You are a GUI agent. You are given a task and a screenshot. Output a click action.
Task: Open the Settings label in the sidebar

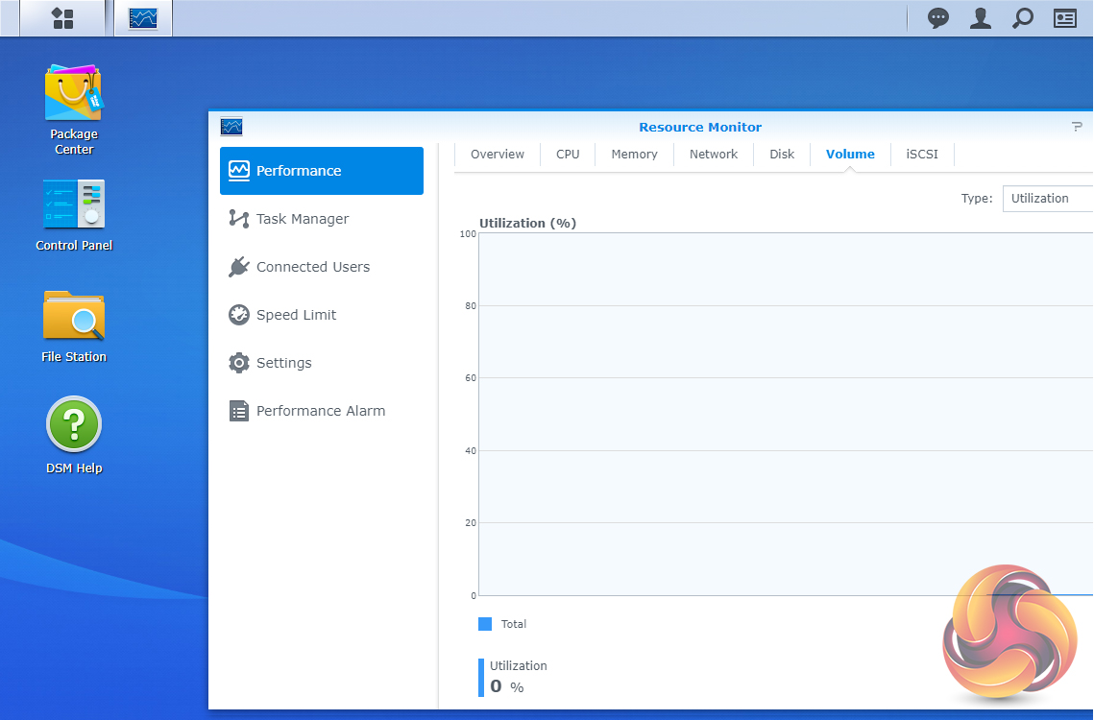[284, 363]
